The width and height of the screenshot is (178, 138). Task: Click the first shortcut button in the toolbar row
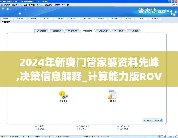(7, 18)
